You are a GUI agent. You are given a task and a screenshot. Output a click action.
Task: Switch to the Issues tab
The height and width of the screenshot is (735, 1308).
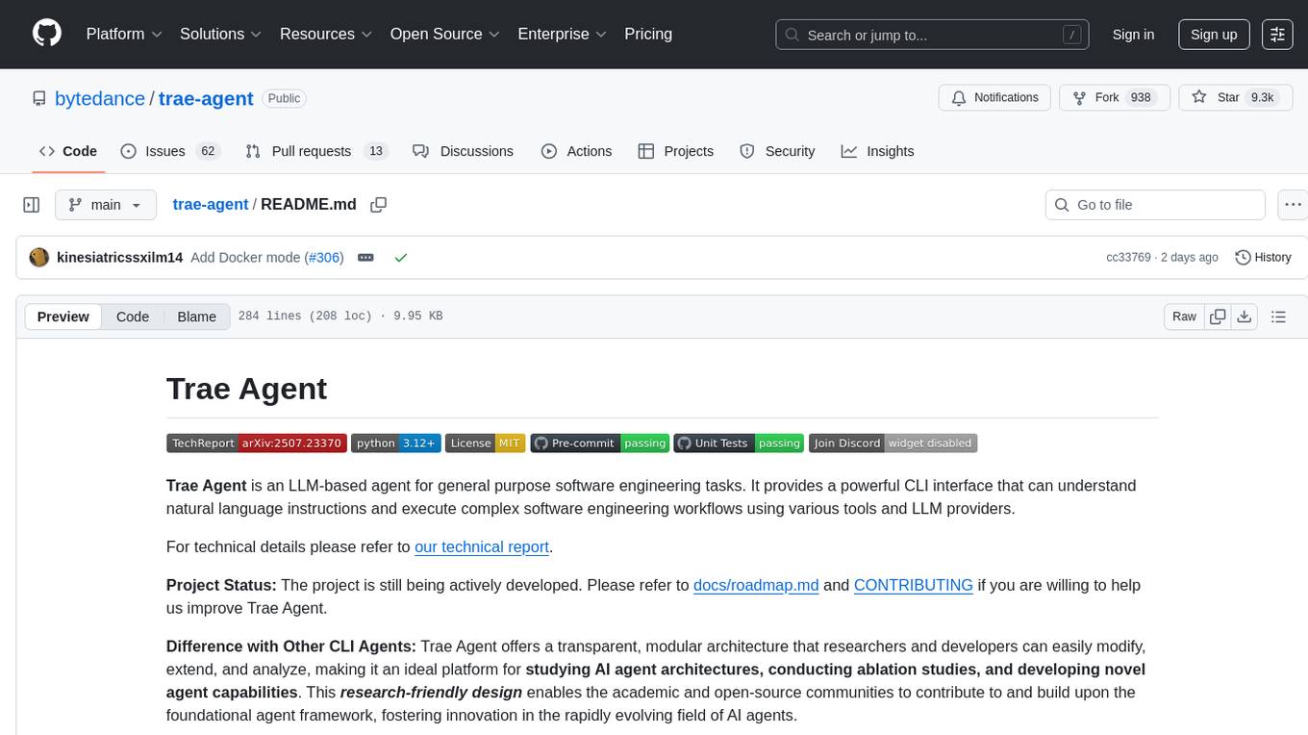[x=170, y=151]
